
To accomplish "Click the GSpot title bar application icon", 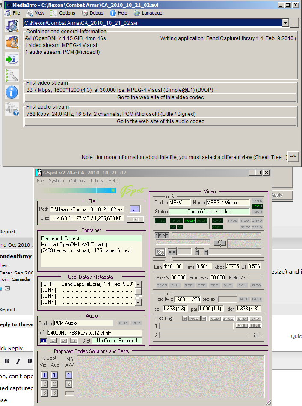I will point(39,173).
